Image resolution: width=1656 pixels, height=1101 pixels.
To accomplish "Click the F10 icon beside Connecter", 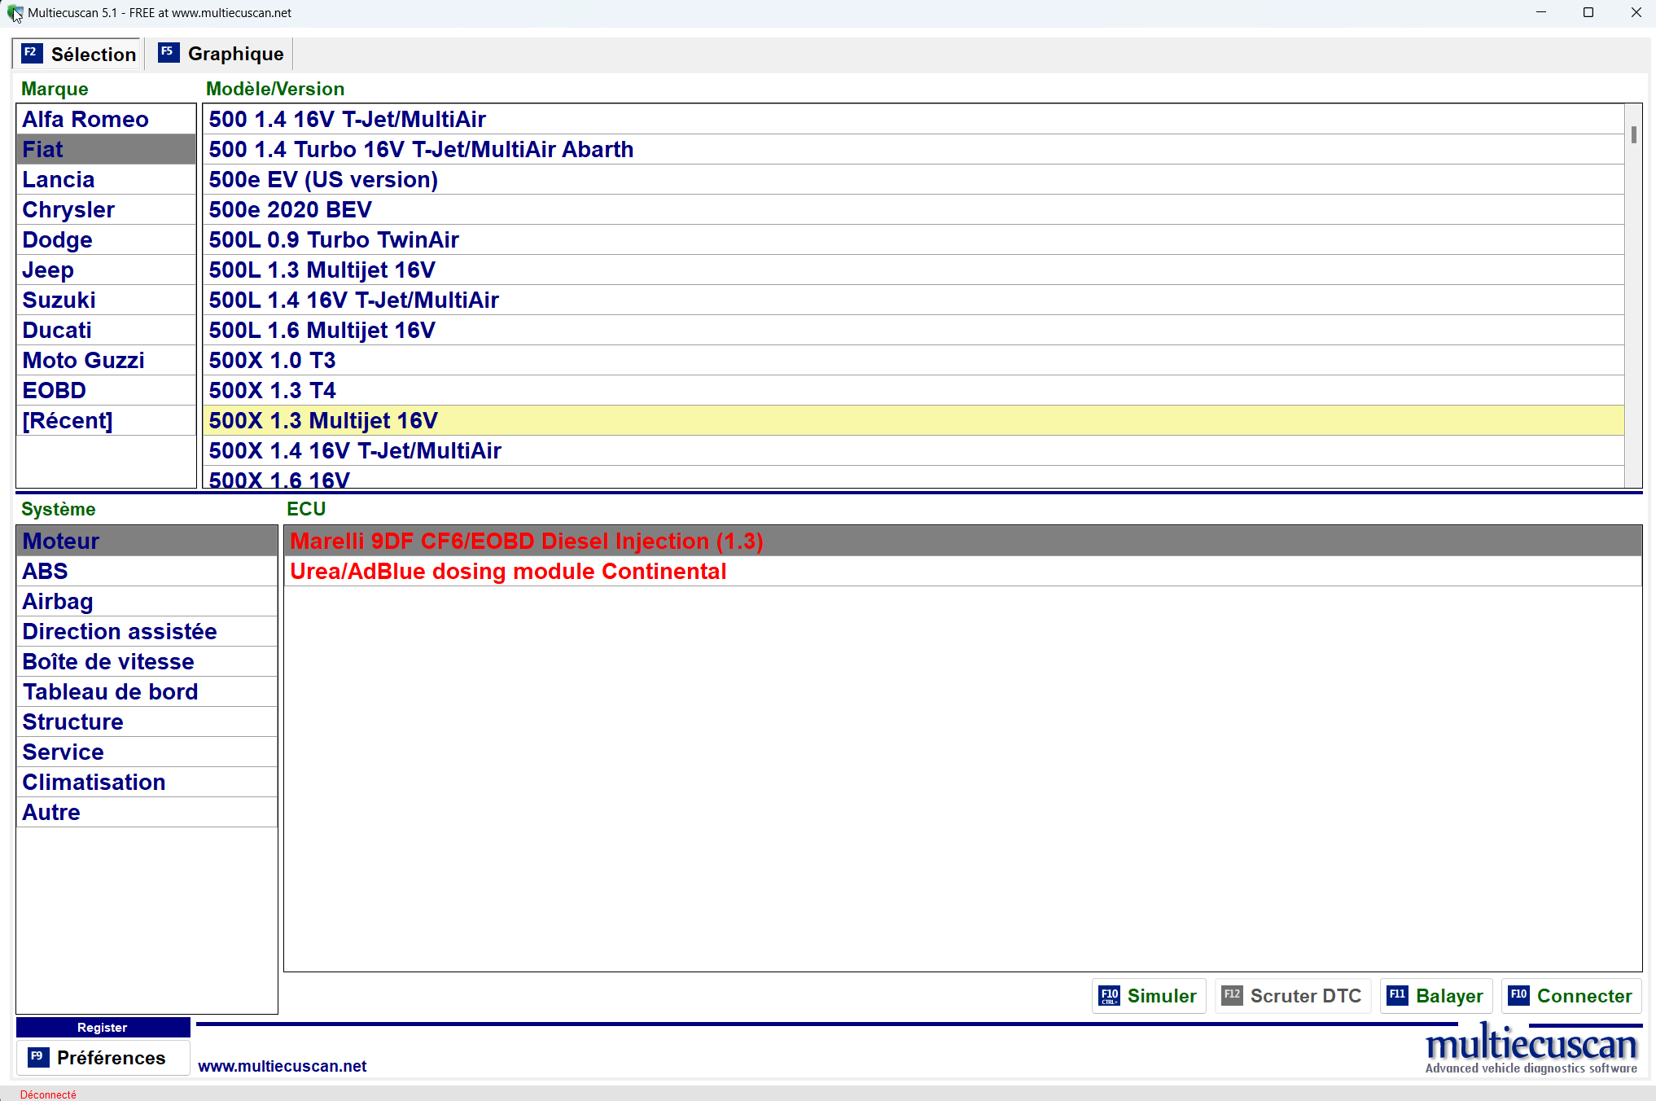I will tap(1518, 995).
